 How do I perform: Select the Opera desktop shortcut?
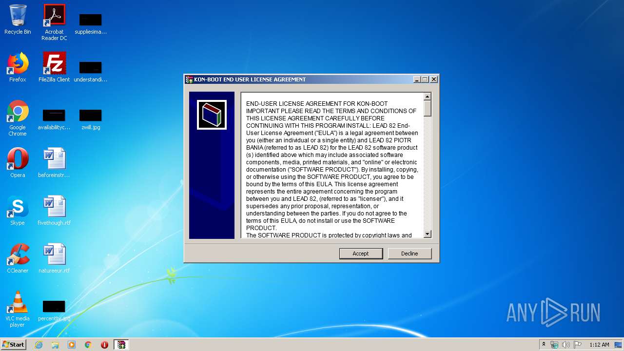pyautogui.click(x=18, y=163)
